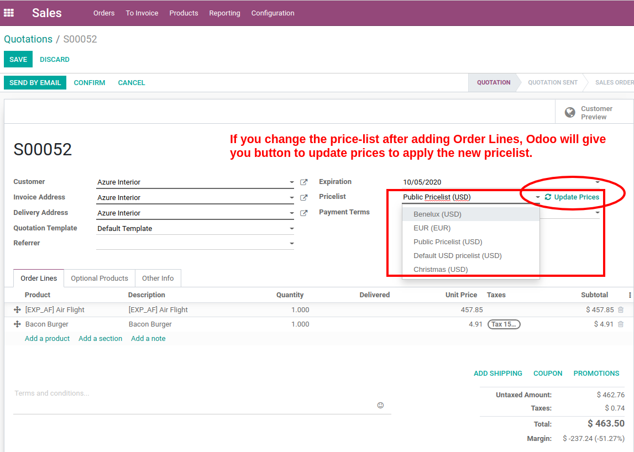Screen dimensions: 634x452
Task: Click the 457.85 unit price cell
Action: (x=472, y=309)
